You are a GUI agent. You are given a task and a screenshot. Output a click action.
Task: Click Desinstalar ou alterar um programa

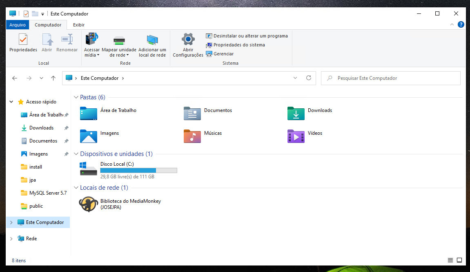pyautogui.click(x=247, y=36)
